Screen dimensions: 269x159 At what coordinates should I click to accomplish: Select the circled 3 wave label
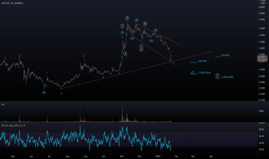(122, 26)
